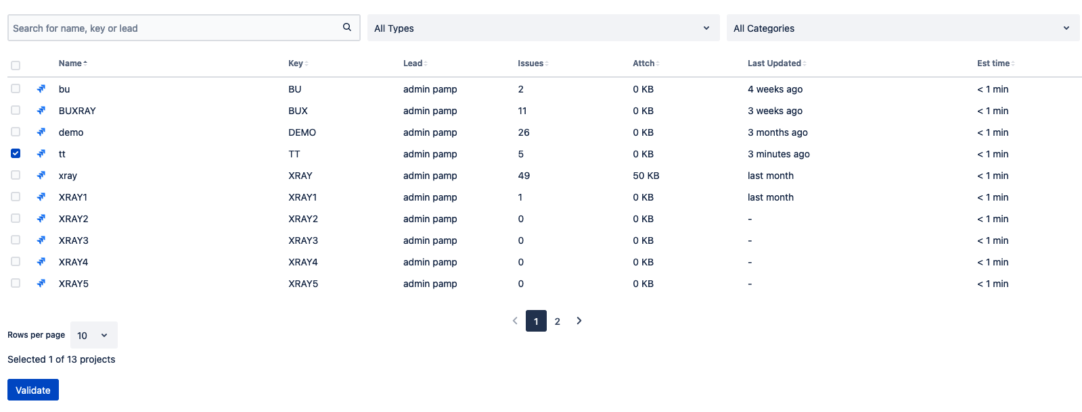The width and height of the screenshot is (1082, 412).
Task: Open the All Categories dropdown
Action: click(x=903, y=28)
